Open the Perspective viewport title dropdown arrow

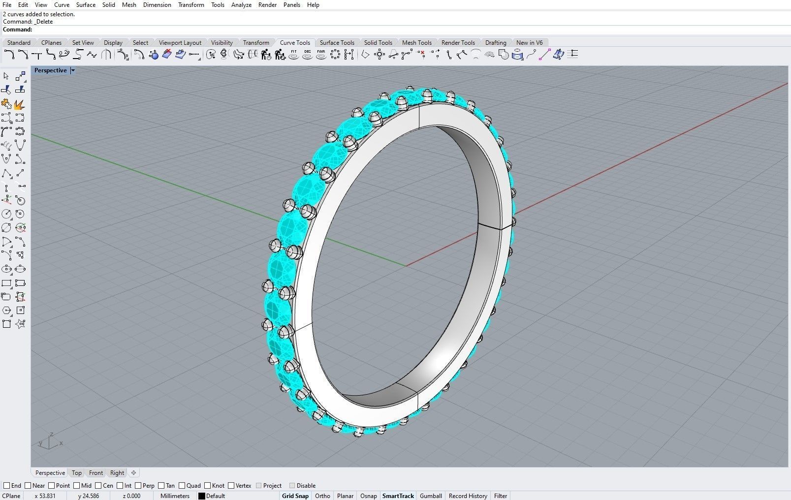(73, 70)
